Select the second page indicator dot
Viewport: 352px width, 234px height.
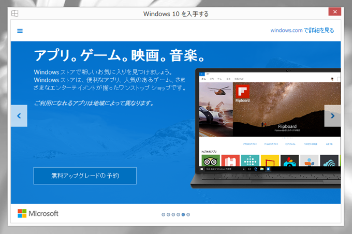pos(168,215)
